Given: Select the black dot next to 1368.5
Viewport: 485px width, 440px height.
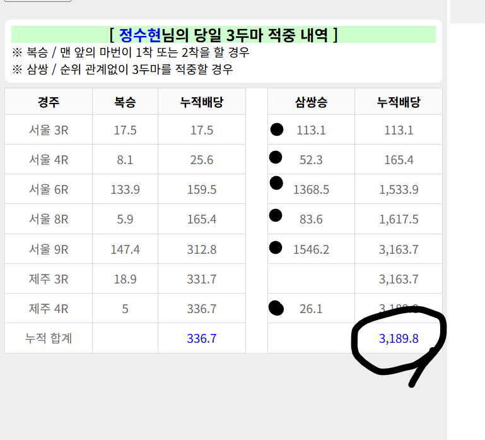Looking at the screenshot, I should pyautogui.click(x=276, y=183).
